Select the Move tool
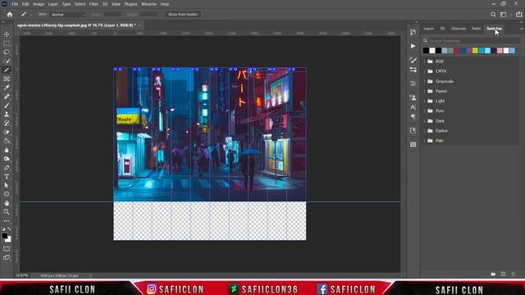This screenshot has width=525, height=295. (7, 34)
